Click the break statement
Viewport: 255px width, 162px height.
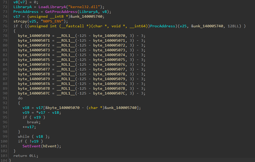point(34,122)
